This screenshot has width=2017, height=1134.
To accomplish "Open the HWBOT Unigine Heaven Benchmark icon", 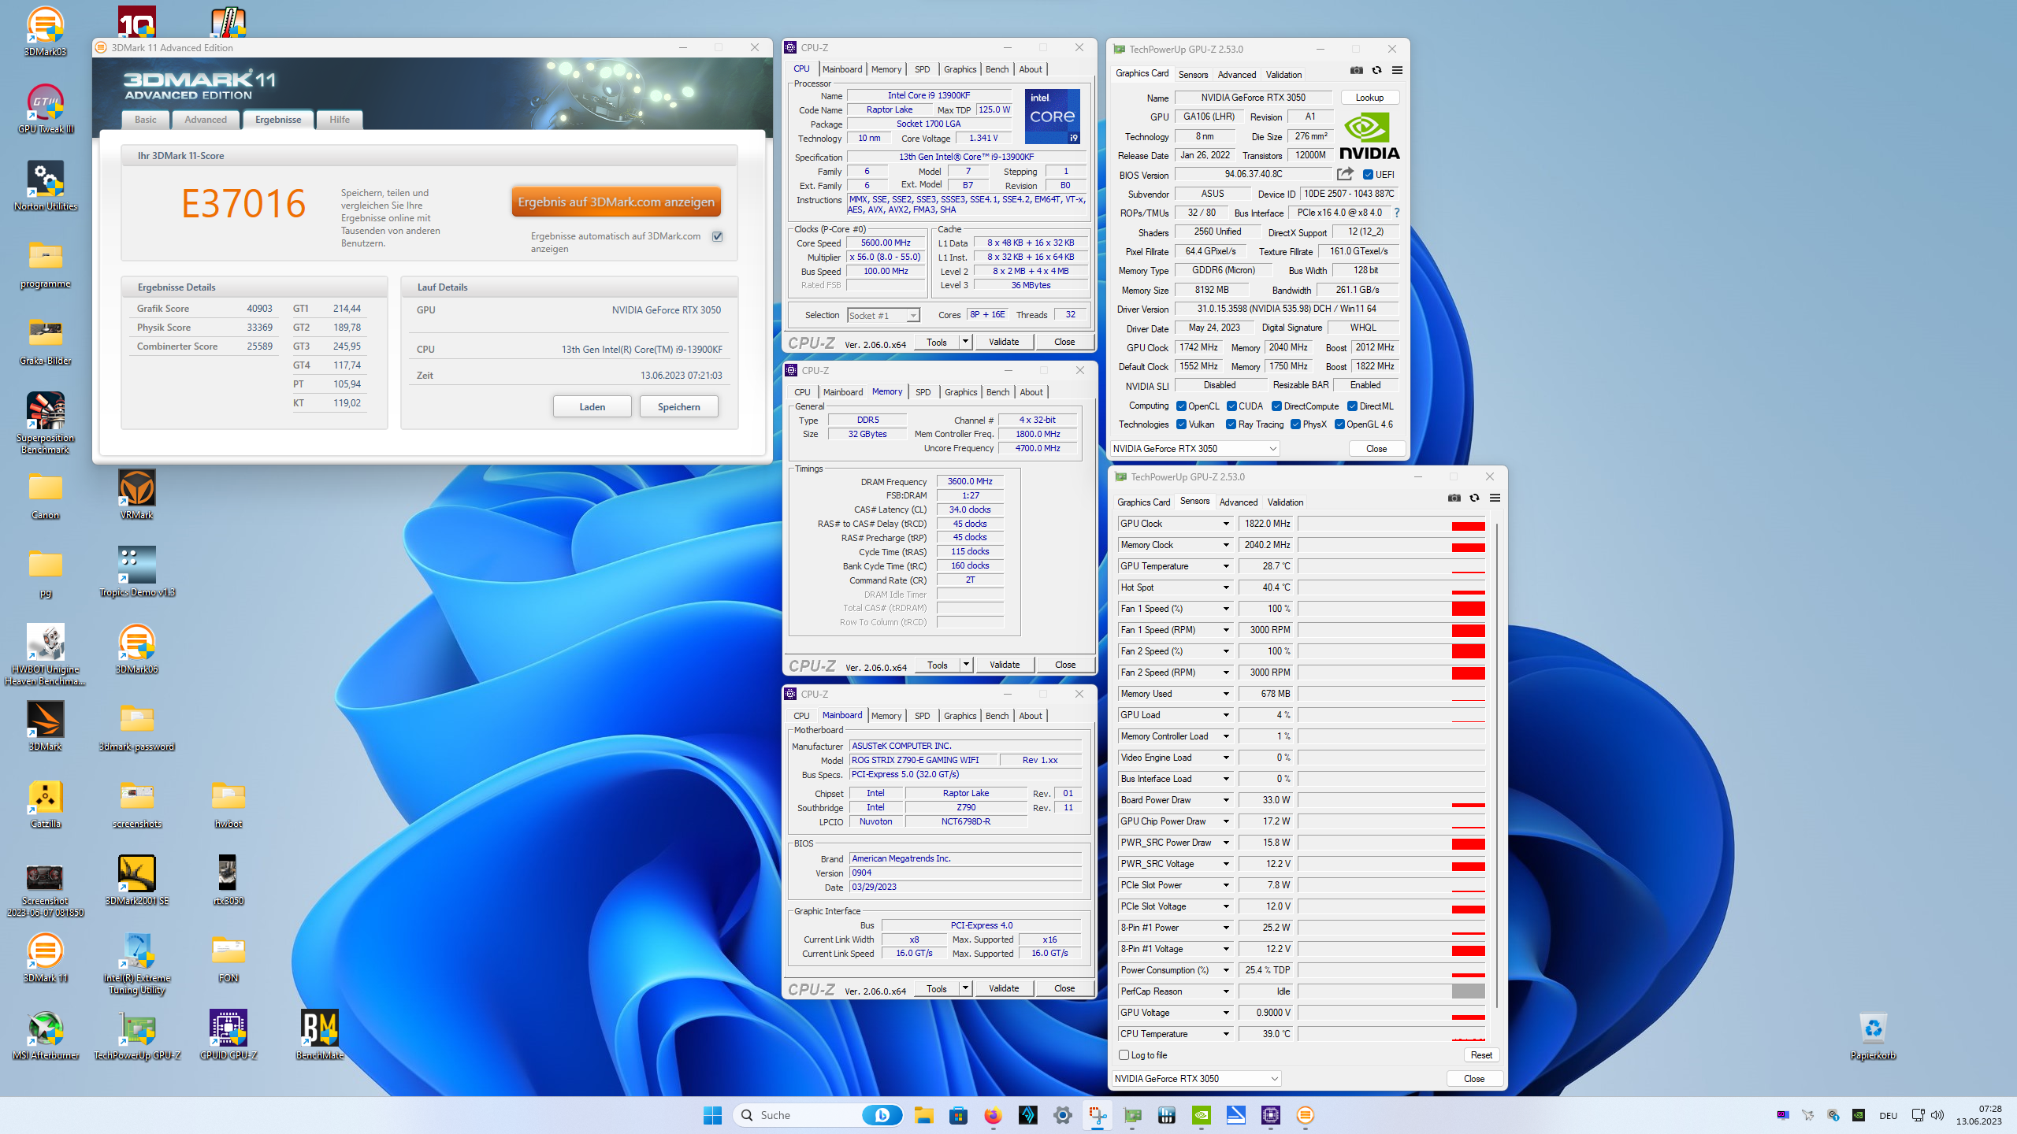I will [x=45, y=654].
